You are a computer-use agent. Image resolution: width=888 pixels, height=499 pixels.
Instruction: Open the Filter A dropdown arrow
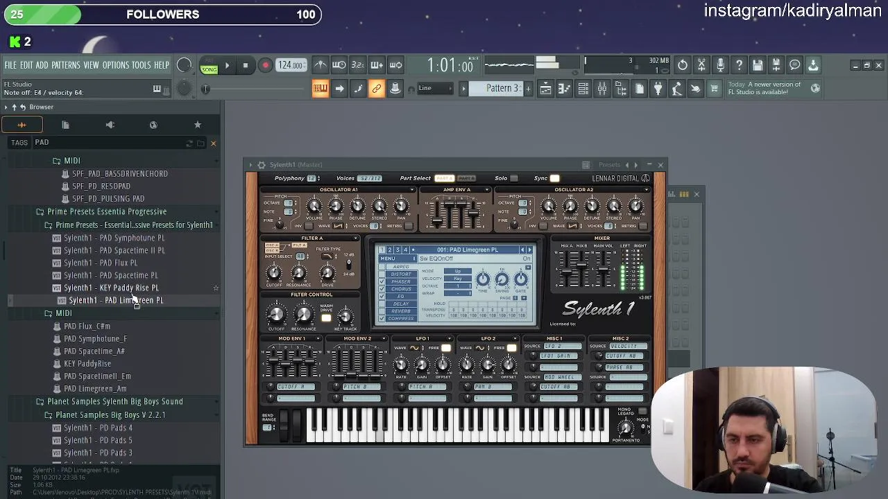[356, 238]
